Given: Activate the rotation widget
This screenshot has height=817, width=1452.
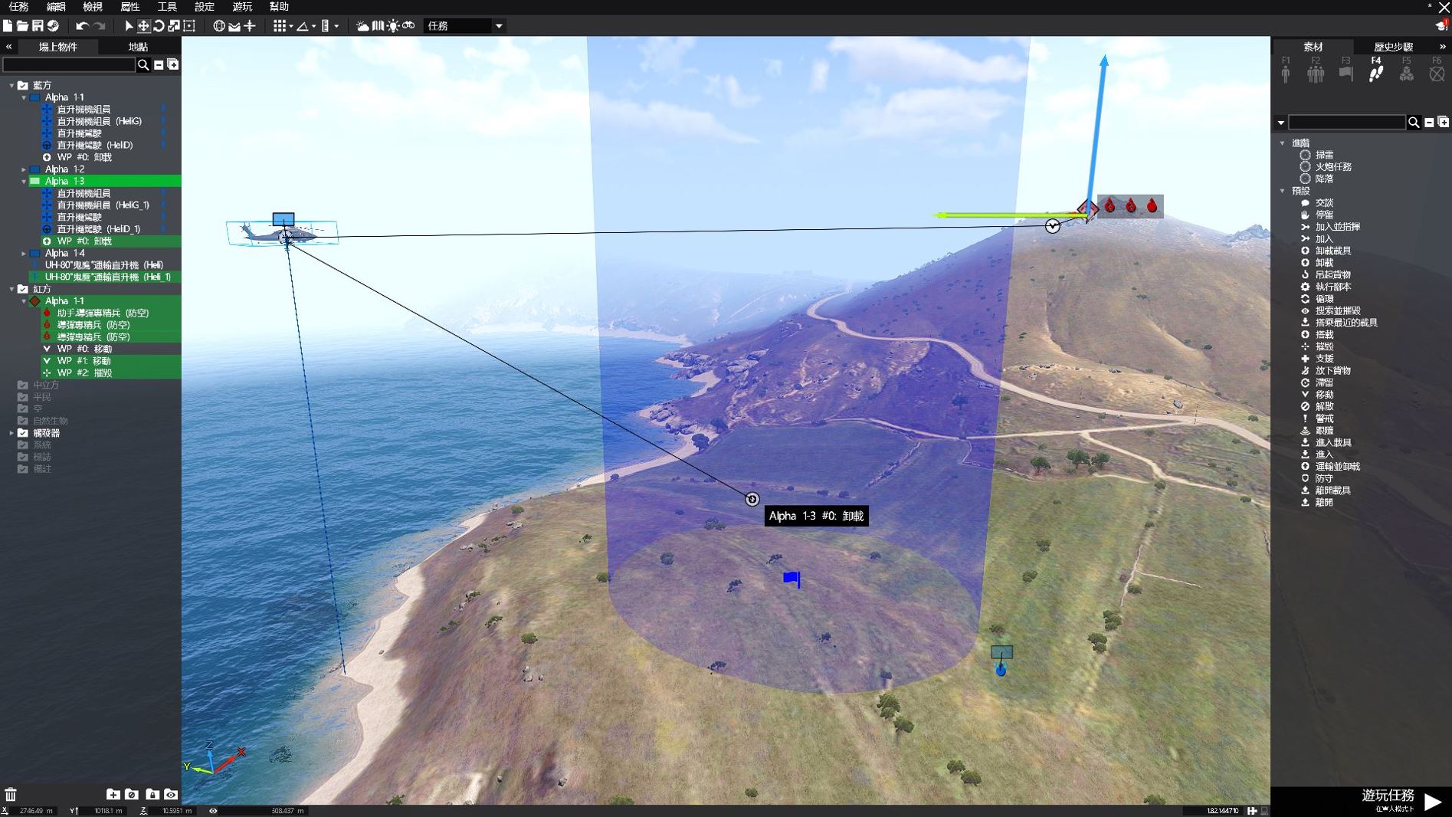Looking at the screenshot, I should pyautogui.click(x=159, y=25).
